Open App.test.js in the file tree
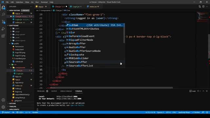Image resolution: width=210 pixels, height=118 pixels. tap(19, 83)
